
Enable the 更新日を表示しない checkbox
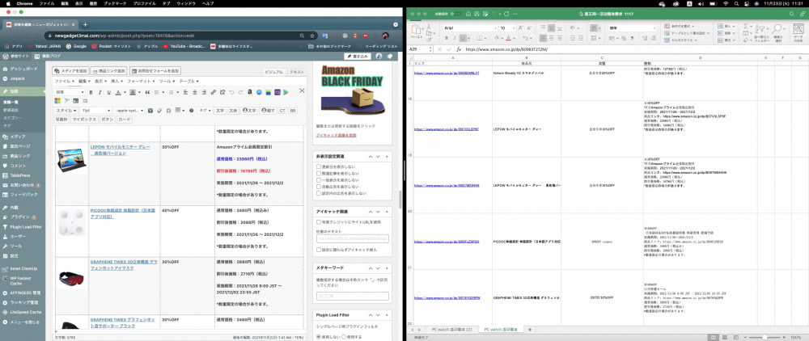pos(318,166)
